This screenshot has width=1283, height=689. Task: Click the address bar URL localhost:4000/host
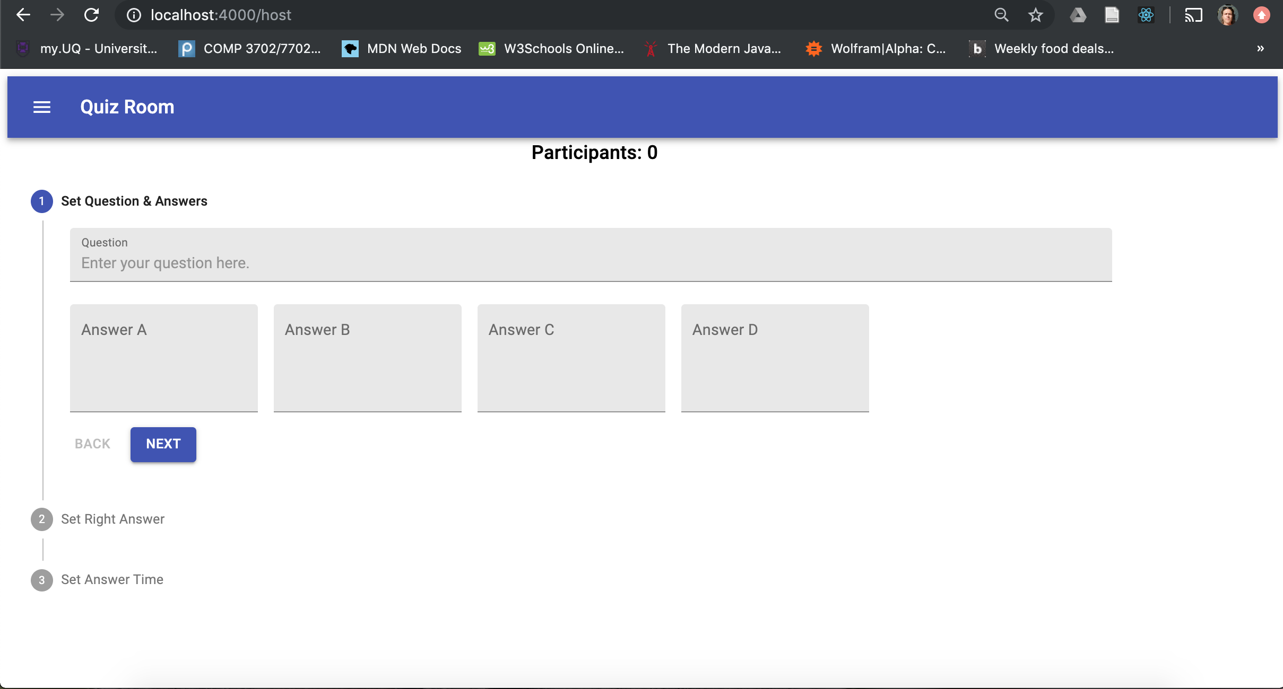tap(221, 15)
